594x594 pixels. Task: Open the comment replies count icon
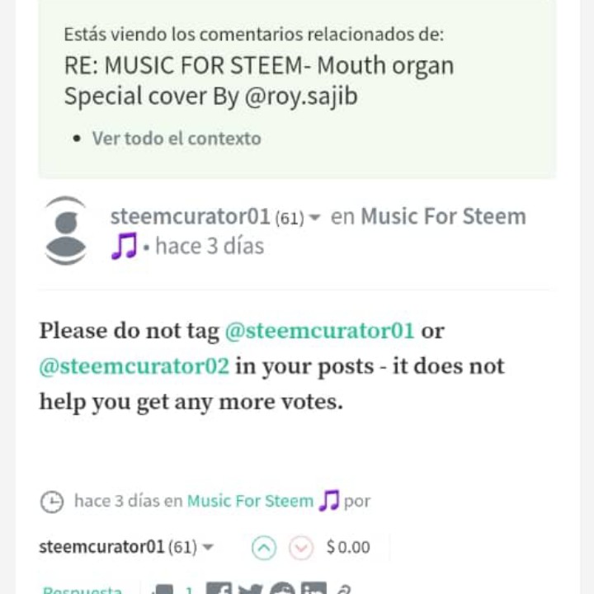[165, 589]
